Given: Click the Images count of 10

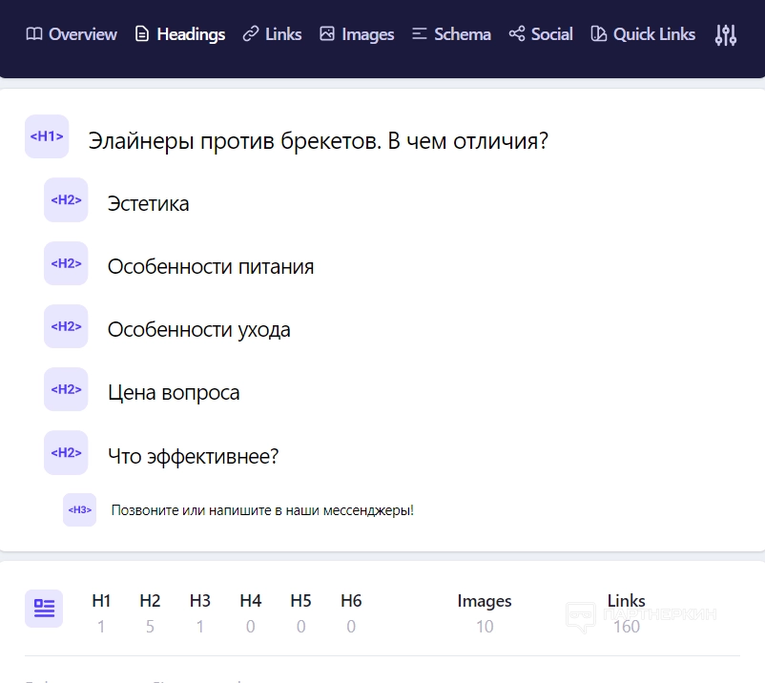Looking at the screenshot, I should click(x=485, y=627).
